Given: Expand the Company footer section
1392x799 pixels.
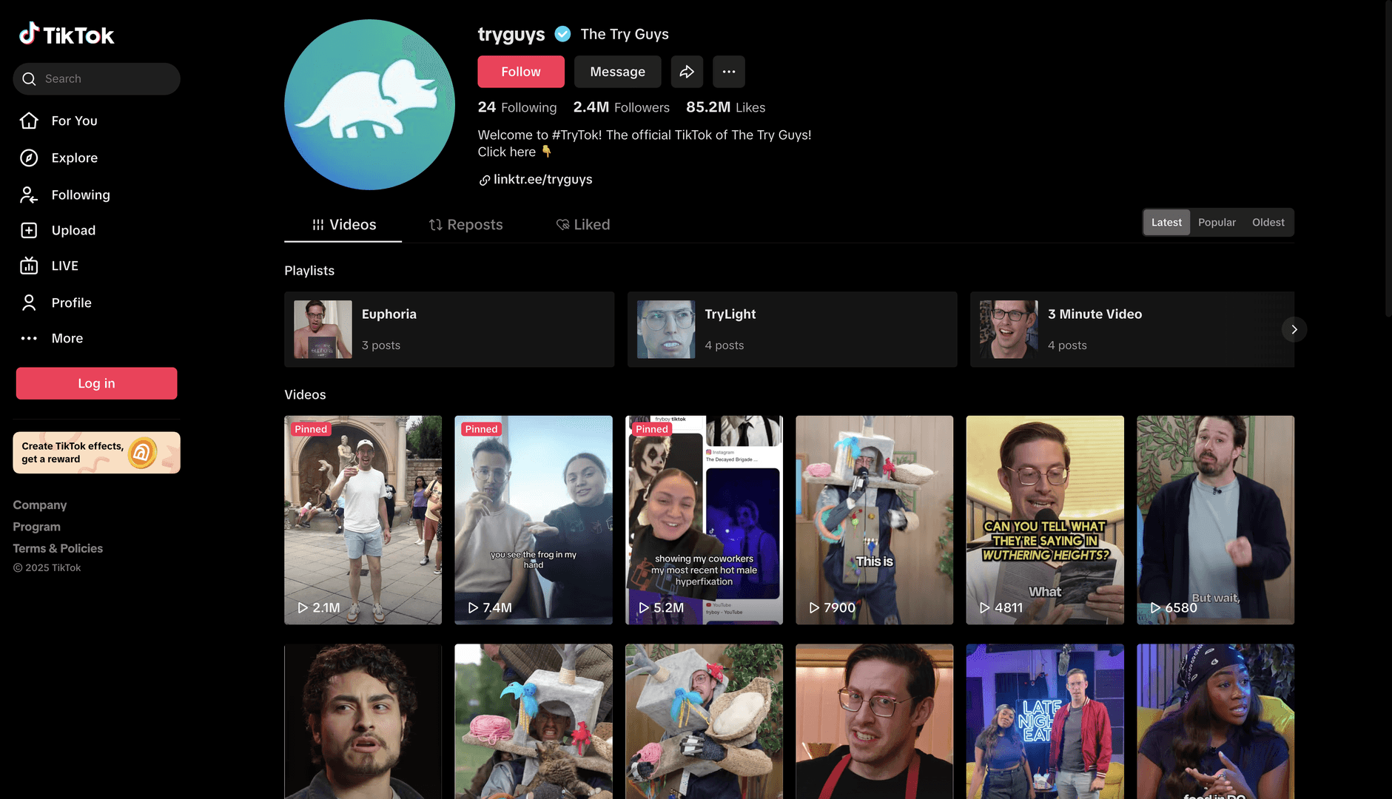Looking at the screenshot, I should click(x=40, y=505).
